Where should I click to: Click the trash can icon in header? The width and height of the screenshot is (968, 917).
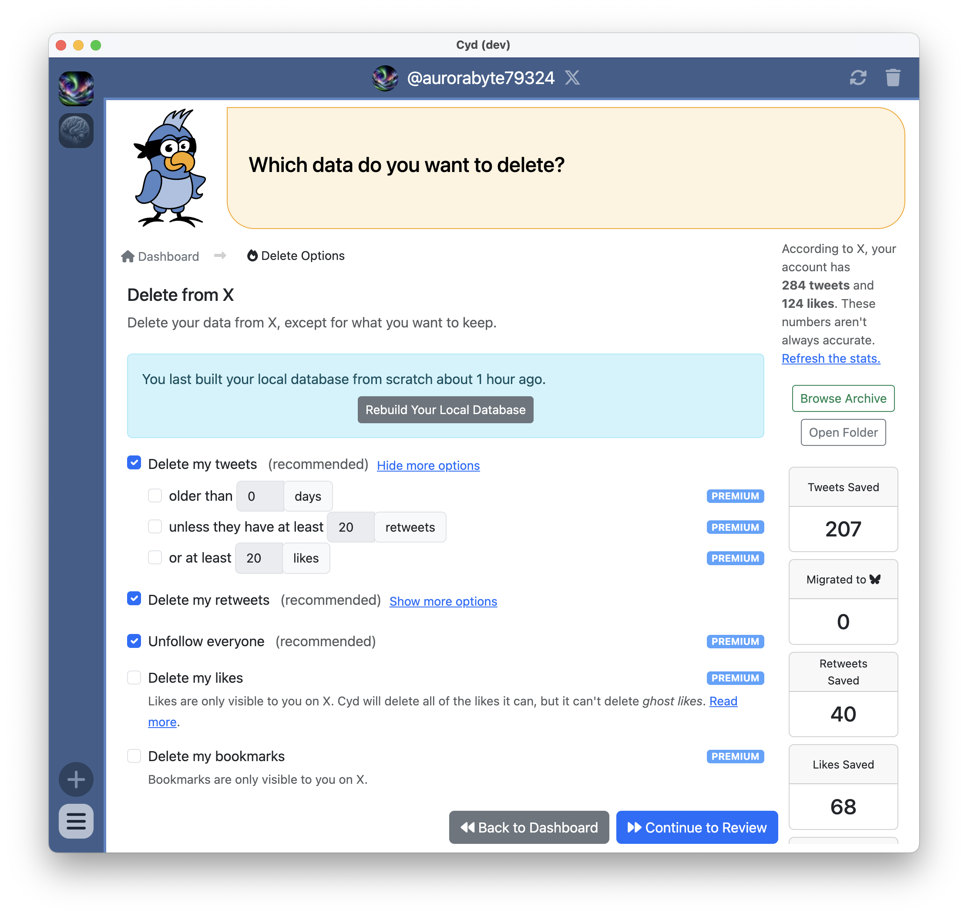coord(892,78)
